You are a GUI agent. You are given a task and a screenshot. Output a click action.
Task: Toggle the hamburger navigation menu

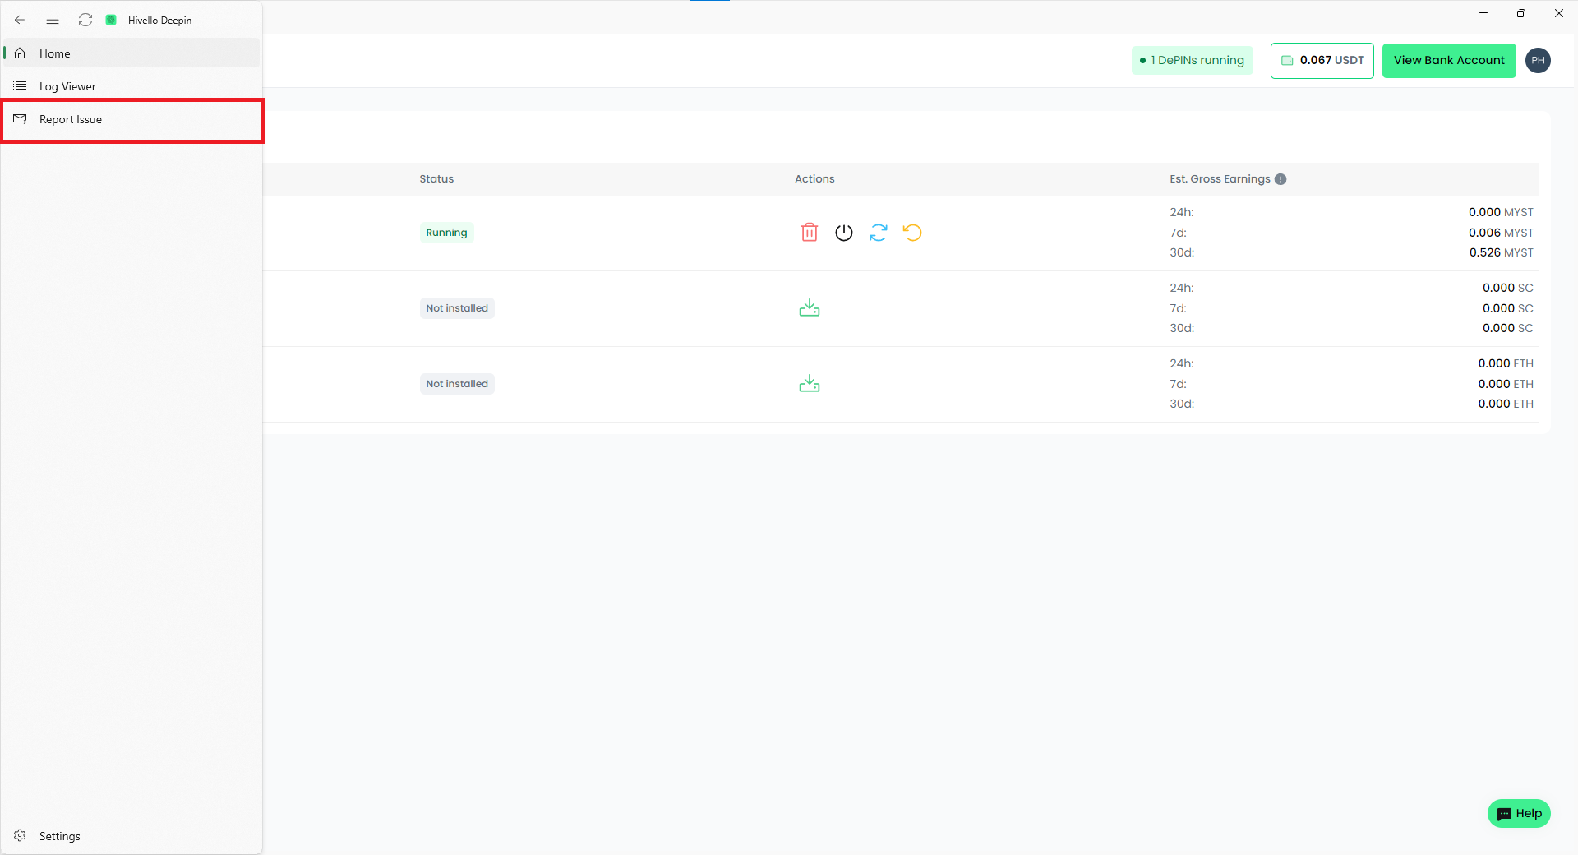tap(53, 20)
